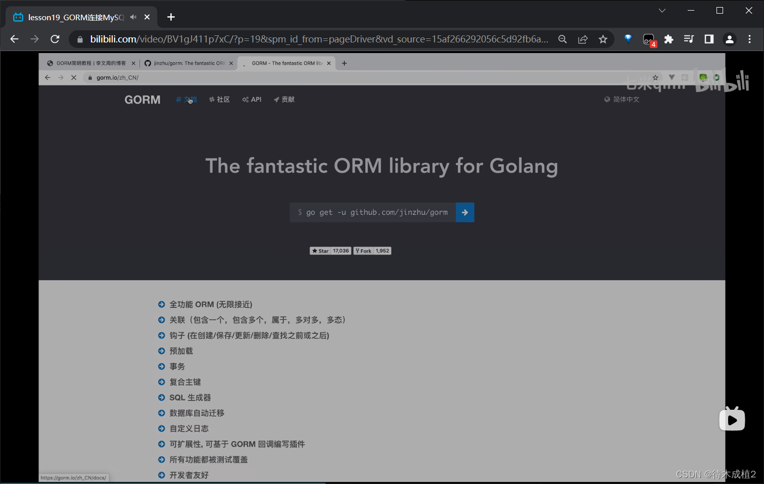
Task: Click the go get command text box
Action: coord(373,212)
